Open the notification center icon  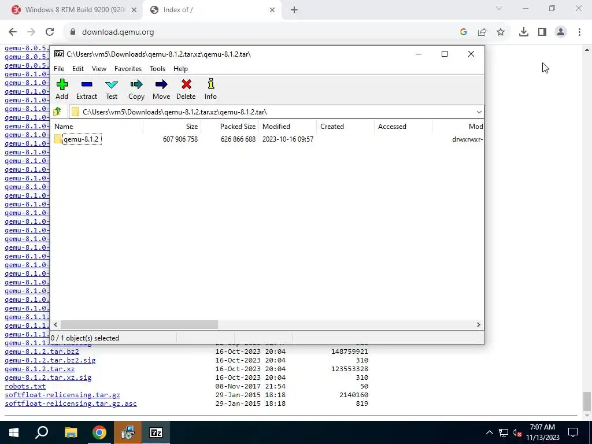[573, 432]
